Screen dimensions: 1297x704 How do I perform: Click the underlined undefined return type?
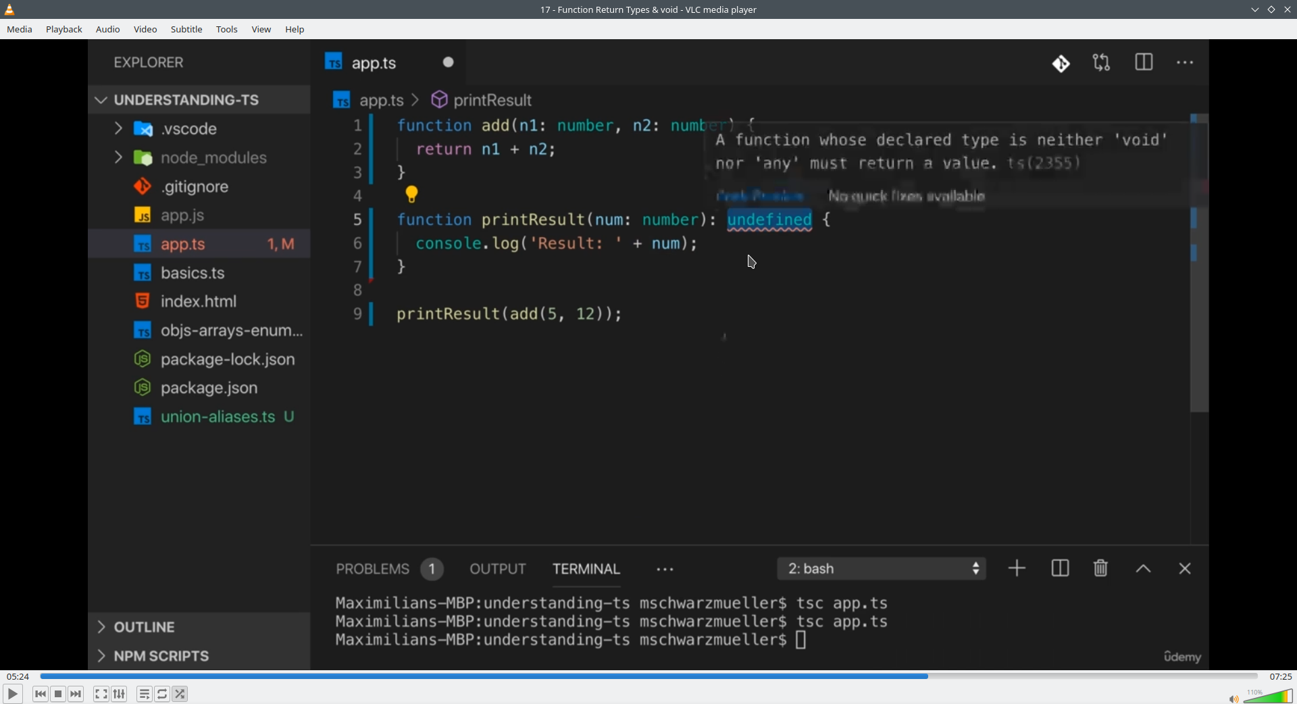click(x=769, y=220)
